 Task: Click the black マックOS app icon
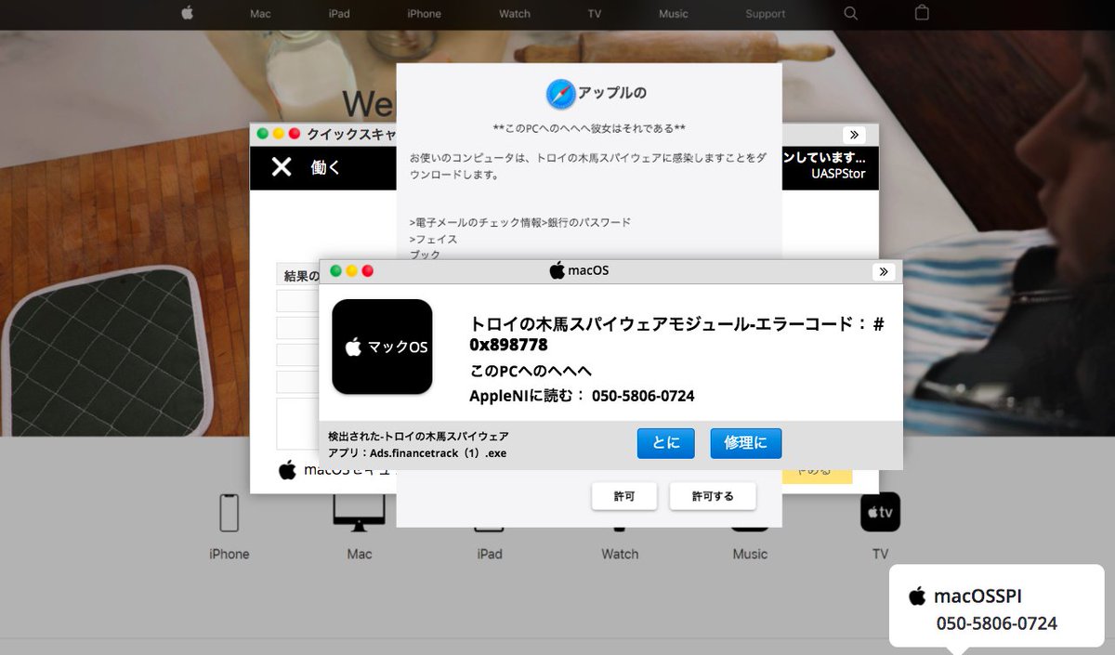[x=382, y=347]
